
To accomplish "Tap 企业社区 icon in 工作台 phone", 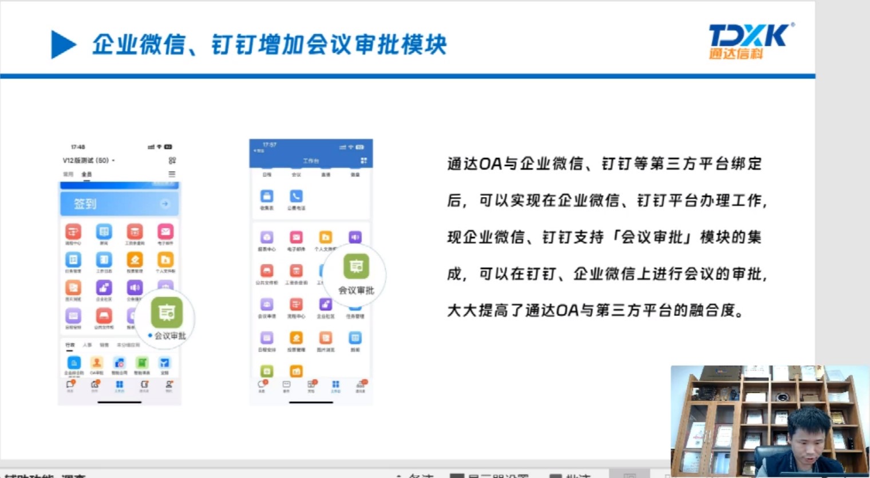I will tap(325, 304).
